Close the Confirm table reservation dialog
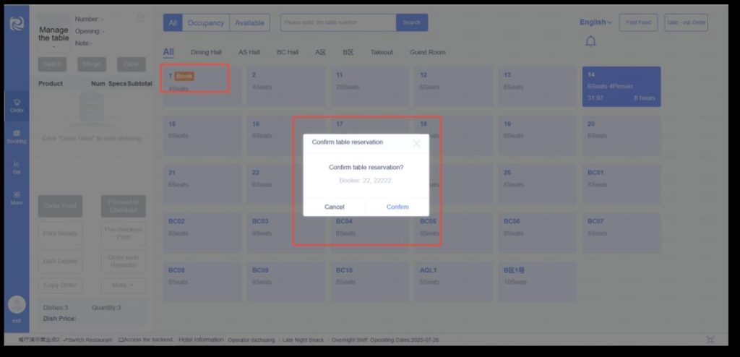740x357 pixels. pos(416,143)
